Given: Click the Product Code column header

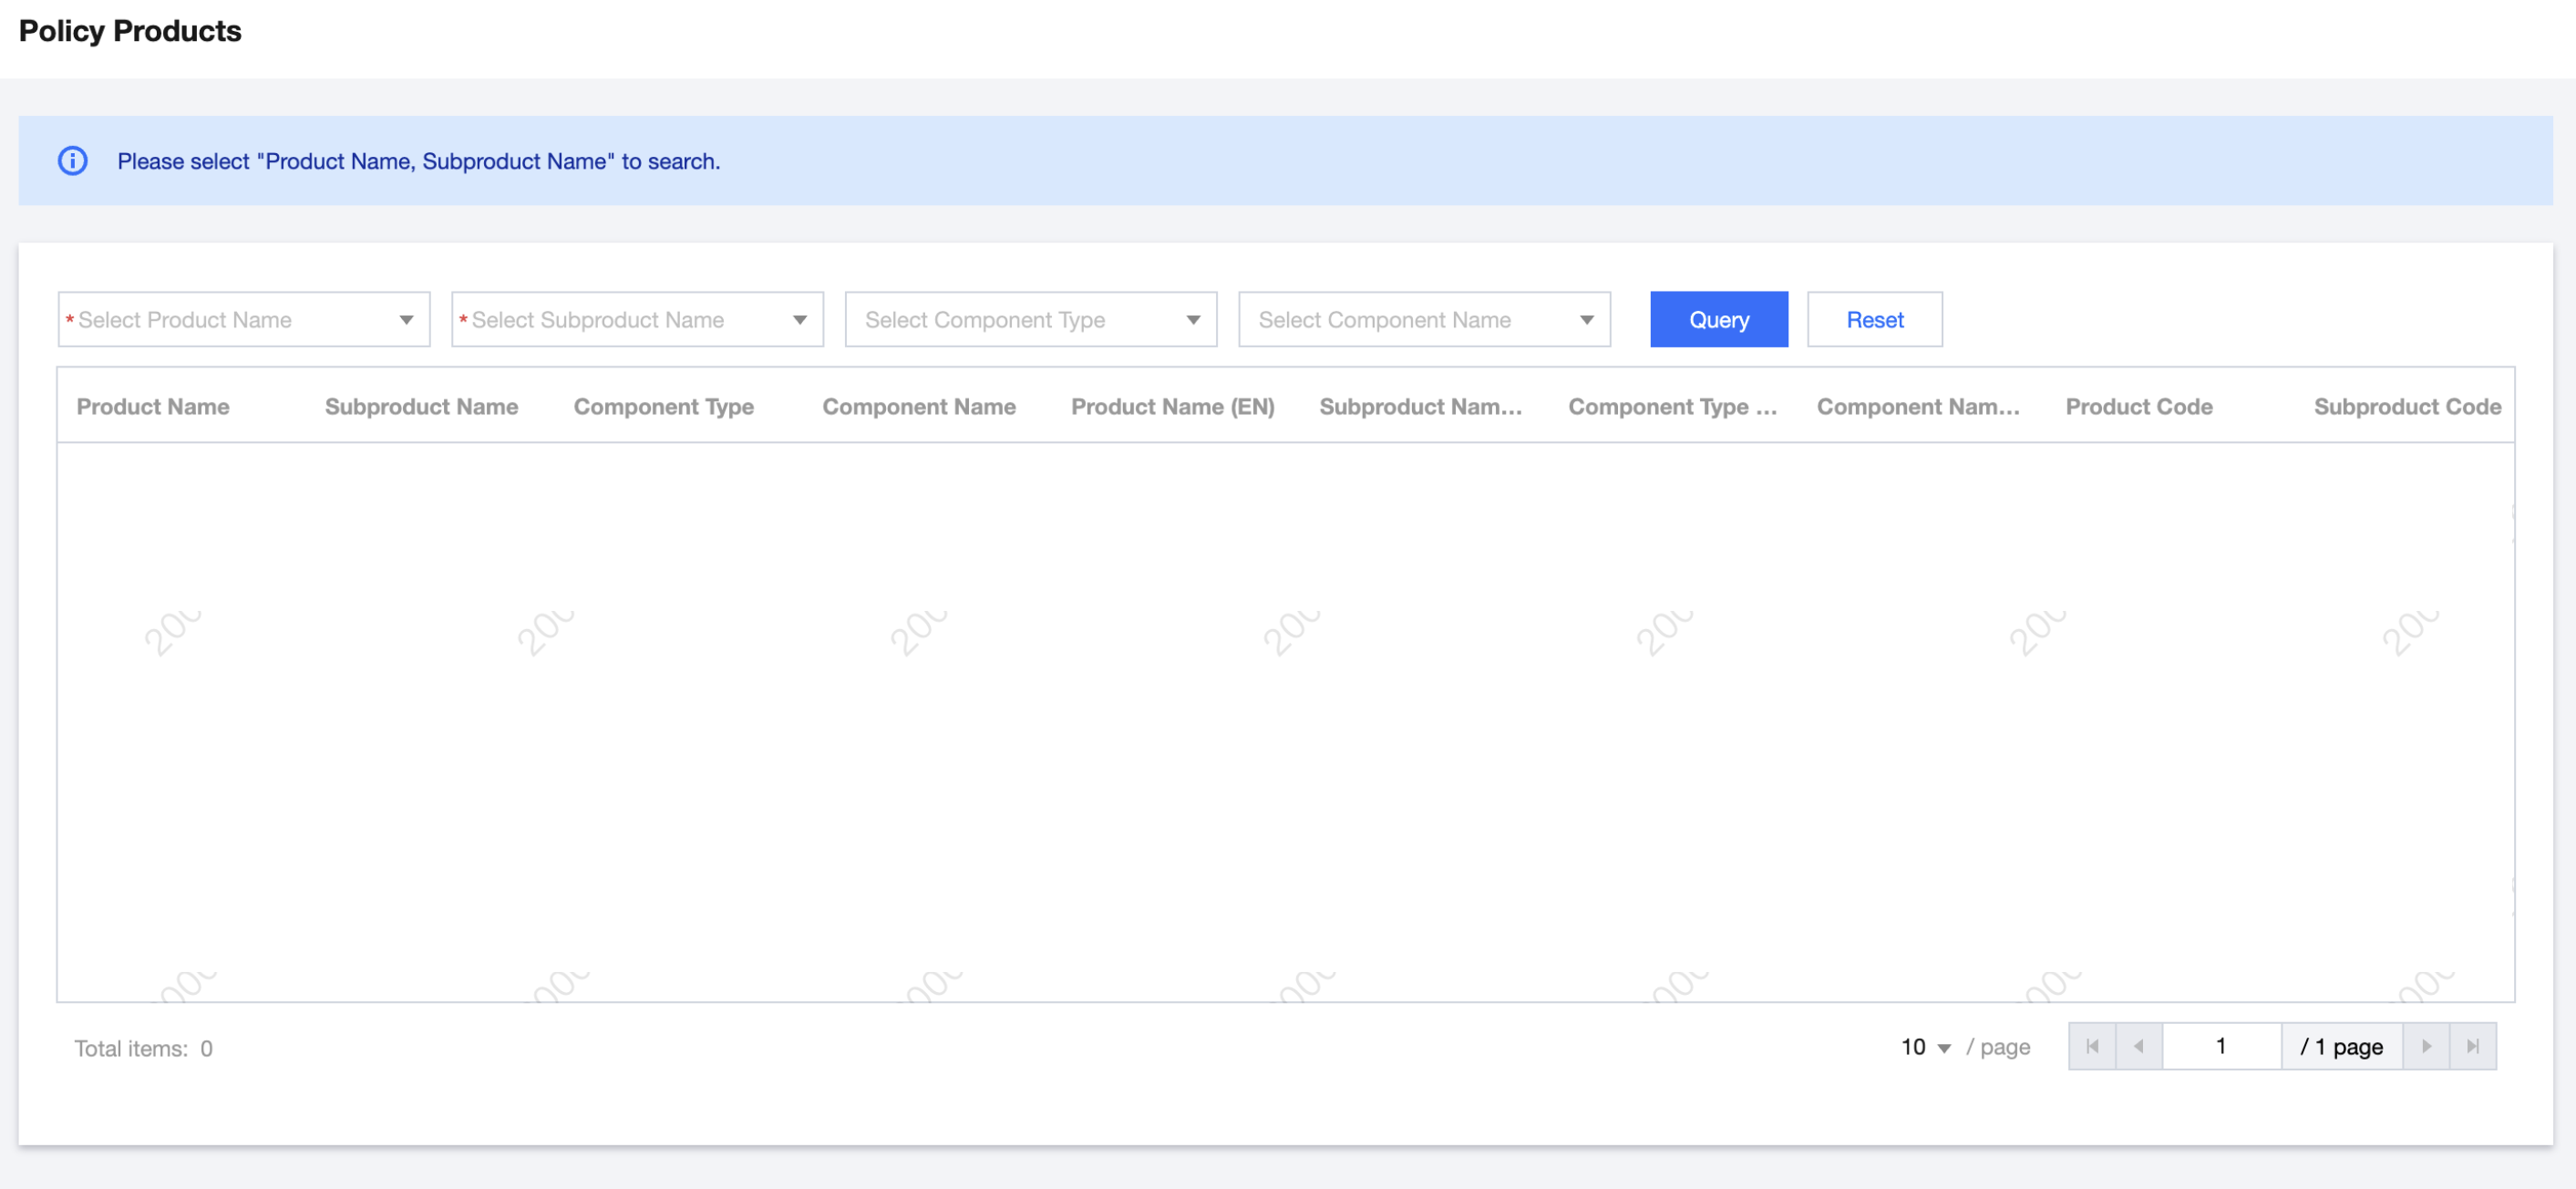Looking at the screenshot, I should tap(2138, 407).
